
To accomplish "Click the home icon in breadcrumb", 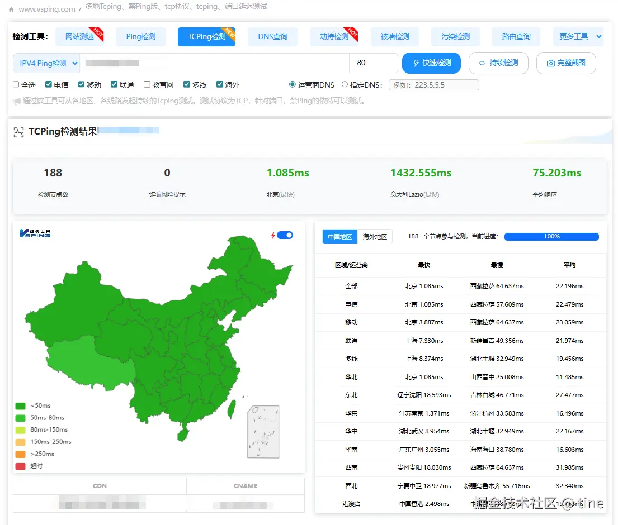I will (x=11, y=9).
